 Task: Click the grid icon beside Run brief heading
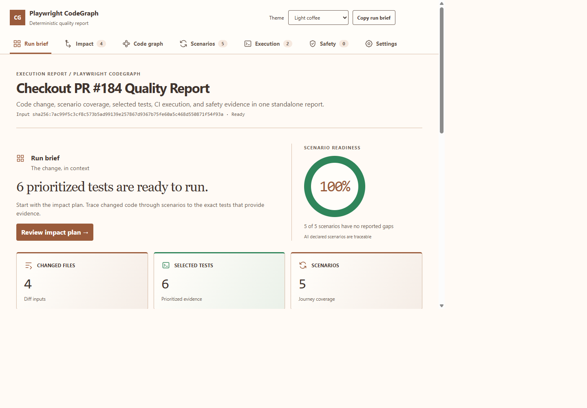pyautogui.click(x=20, y=158)
